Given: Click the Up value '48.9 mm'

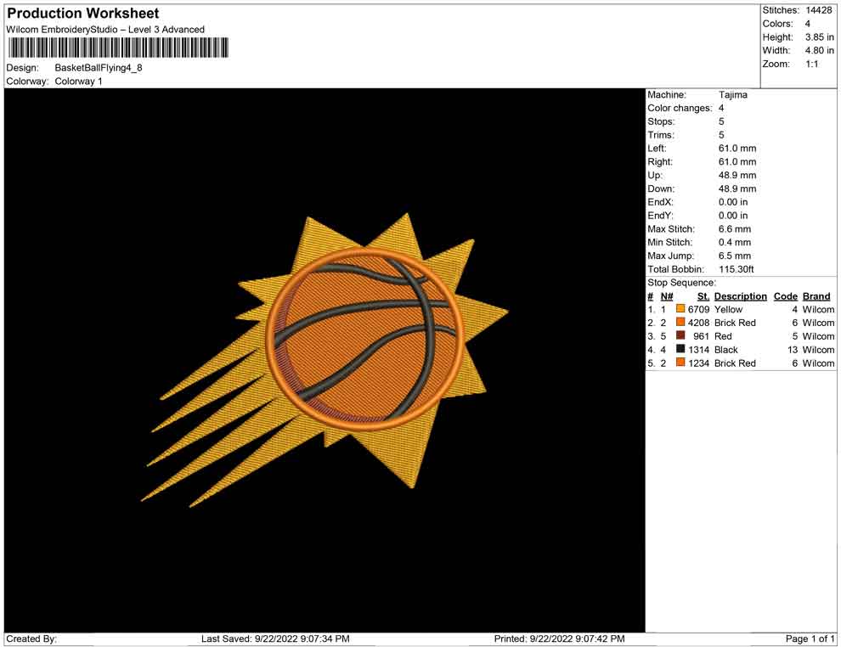Looking at the screenshot, I should 737,175.
